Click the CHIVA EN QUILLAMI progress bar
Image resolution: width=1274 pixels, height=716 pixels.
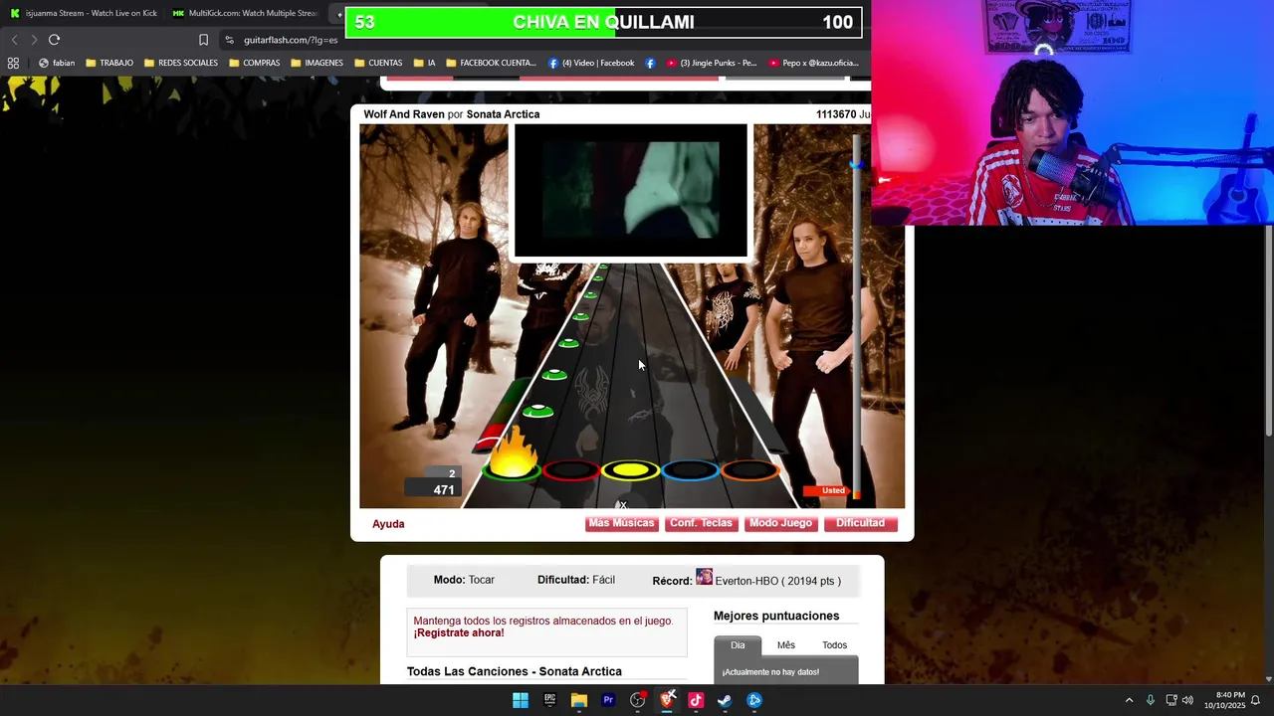pos(603,22)
